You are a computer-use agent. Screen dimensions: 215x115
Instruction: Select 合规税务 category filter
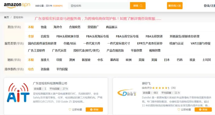(x=75, y=27)
